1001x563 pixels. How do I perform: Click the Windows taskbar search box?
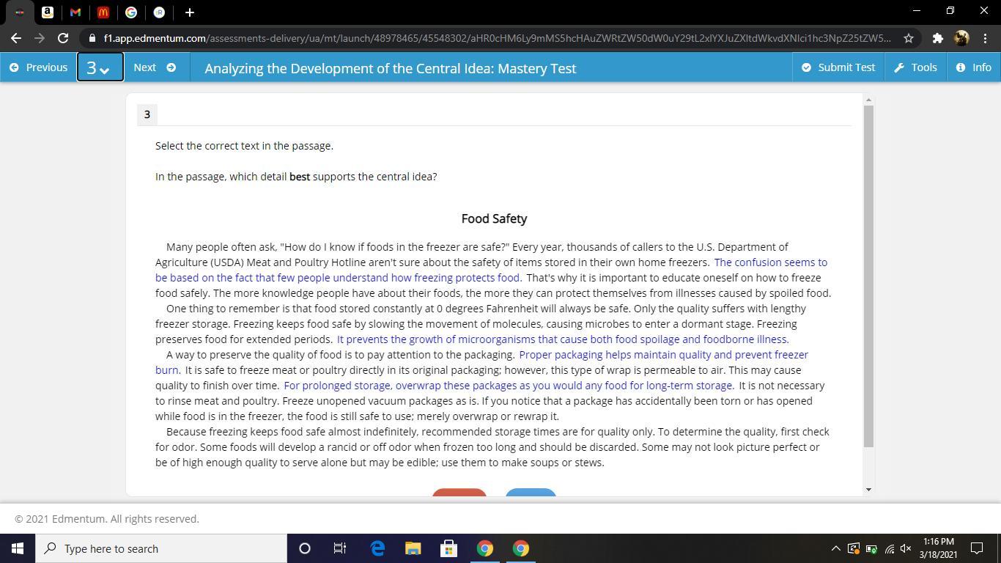point(161,548)
